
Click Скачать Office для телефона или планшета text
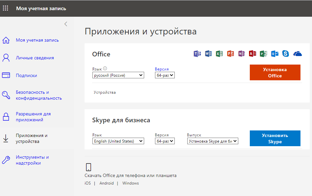131,175
